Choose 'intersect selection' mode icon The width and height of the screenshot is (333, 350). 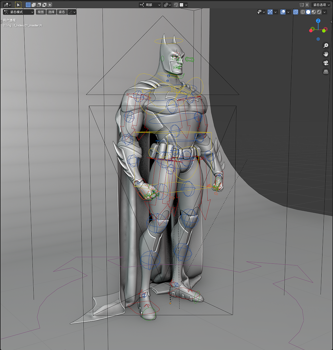click(x=50, y=5)
